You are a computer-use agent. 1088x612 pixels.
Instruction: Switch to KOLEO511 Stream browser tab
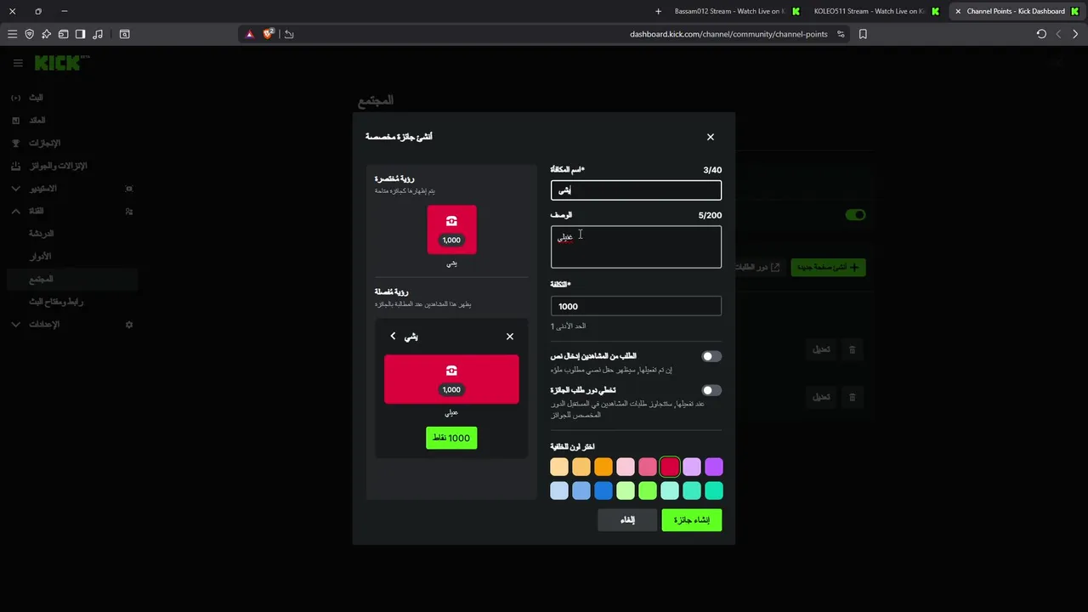coord(875,11)
